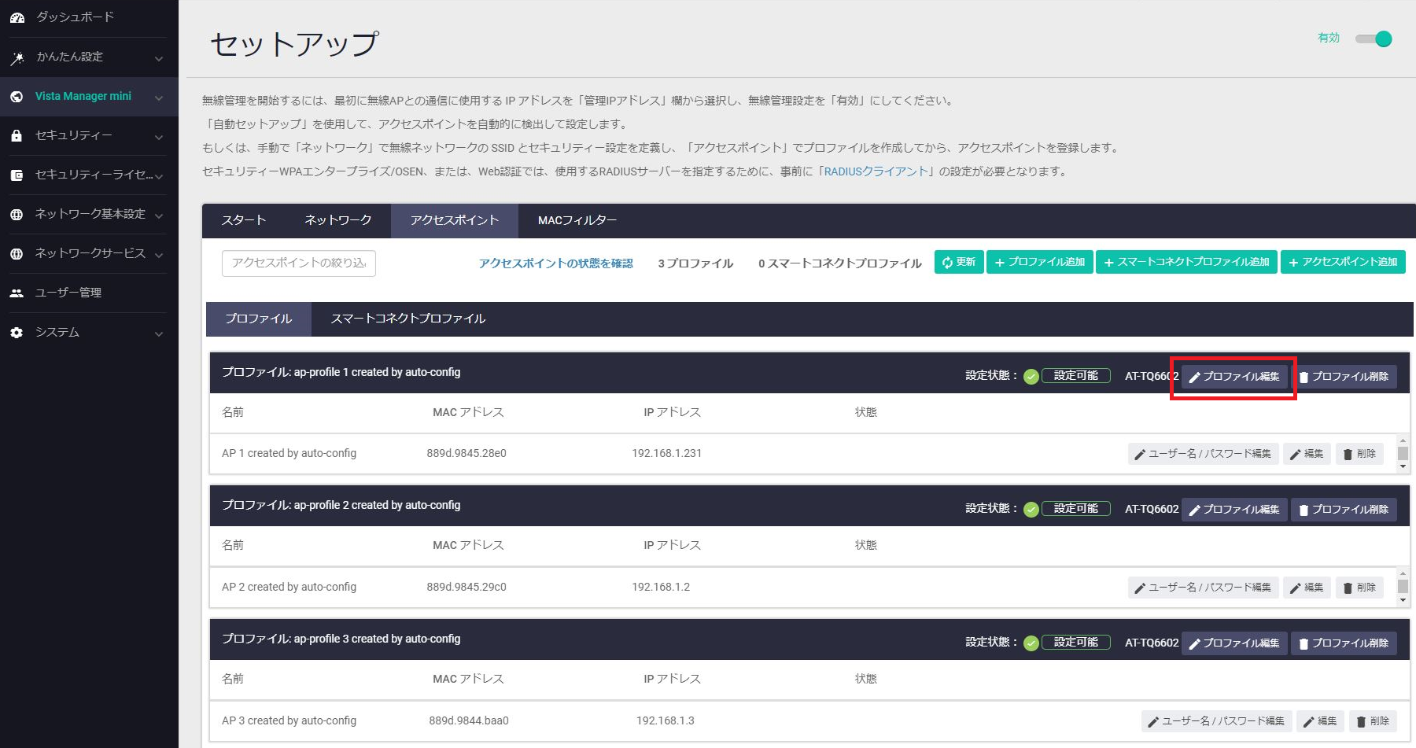The image size is (1416, 748).
Task: Expand the ネットワークサービス sidebar chevron
Action: click(x=159, y=255)
